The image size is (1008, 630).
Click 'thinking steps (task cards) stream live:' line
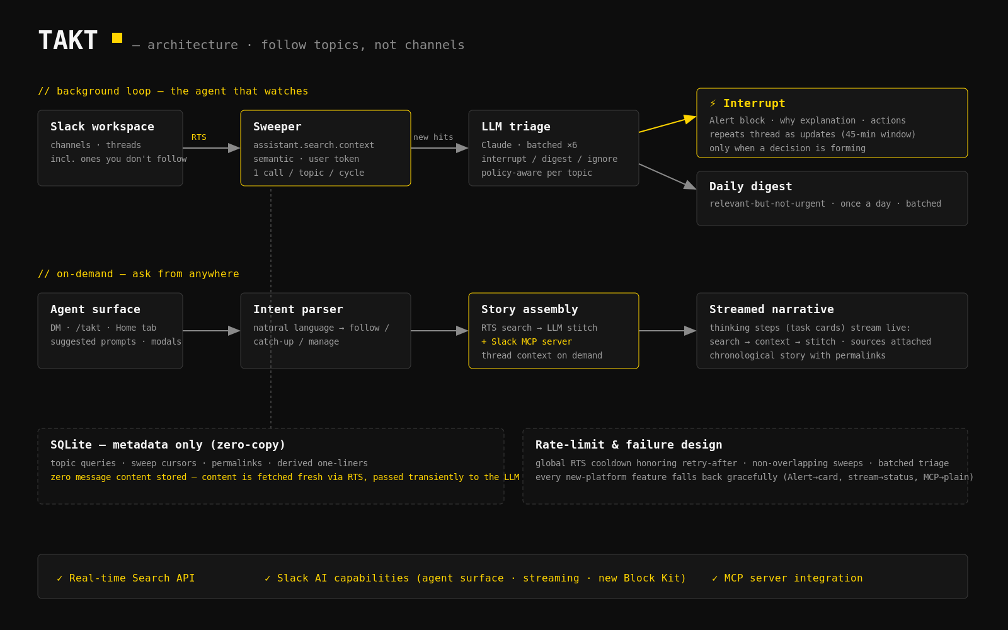coord(810,328)
